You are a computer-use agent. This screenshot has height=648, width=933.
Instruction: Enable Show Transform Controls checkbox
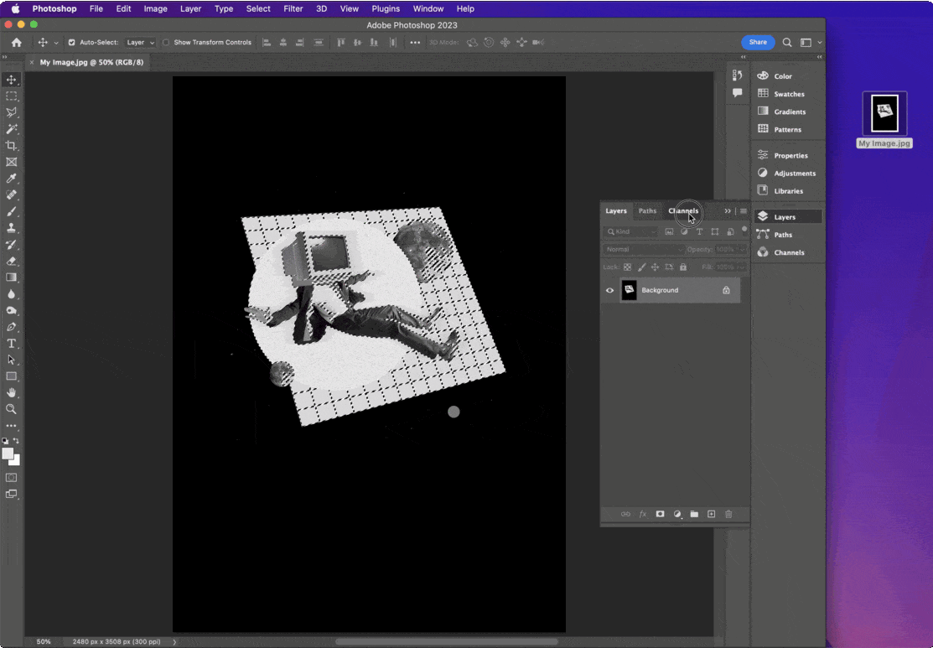[166, 42]
